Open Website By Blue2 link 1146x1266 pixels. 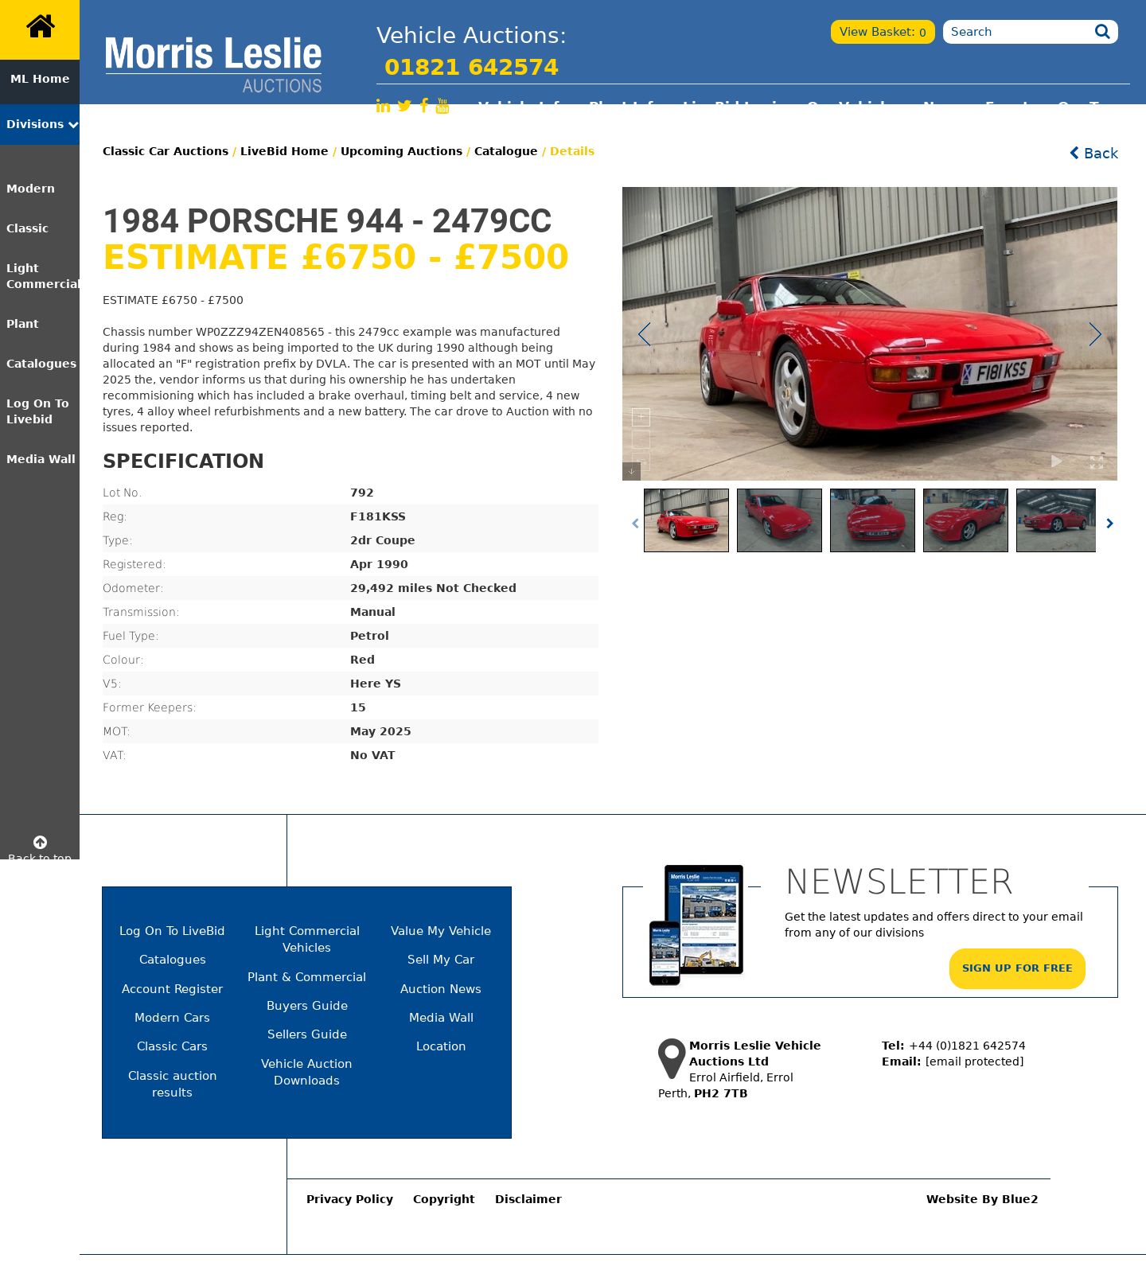982,1199
